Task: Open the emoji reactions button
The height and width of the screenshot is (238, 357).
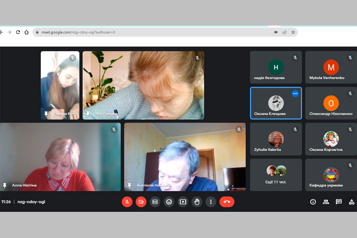Action: [169, 202]
